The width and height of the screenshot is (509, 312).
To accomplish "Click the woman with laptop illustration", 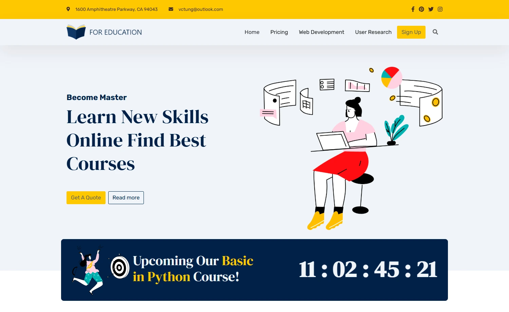I will (351, 148).
